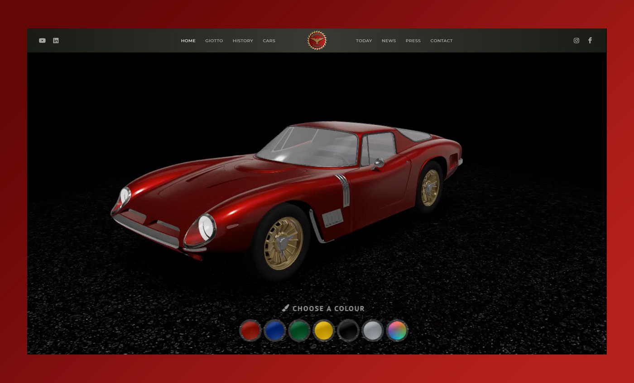634x383 pixels.
Task: Open the Today nav link
Action: (364, 41)
